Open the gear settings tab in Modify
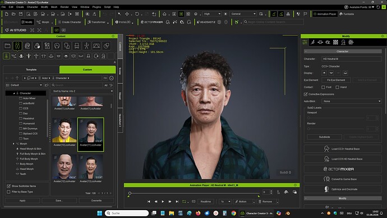 (x=351, y=42)
